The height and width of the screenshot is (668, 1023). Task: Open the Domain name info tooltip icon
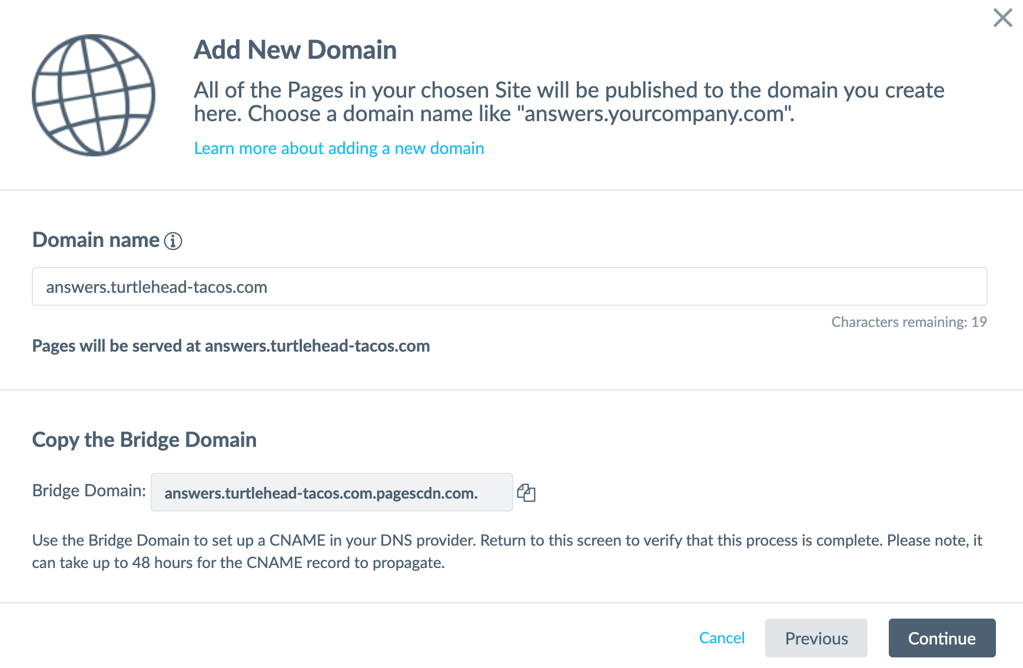173,241
